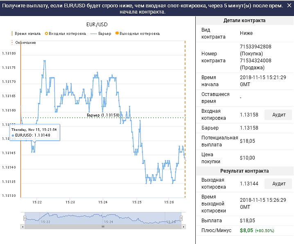
Task: Click sale number 71534324008
Action: (256, 60)
